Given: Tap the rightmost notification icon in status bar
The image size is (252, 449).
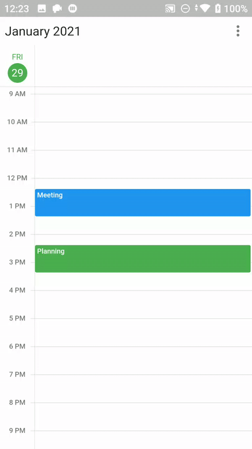Looking at the screenshot, I should click(x=72, y=8).
